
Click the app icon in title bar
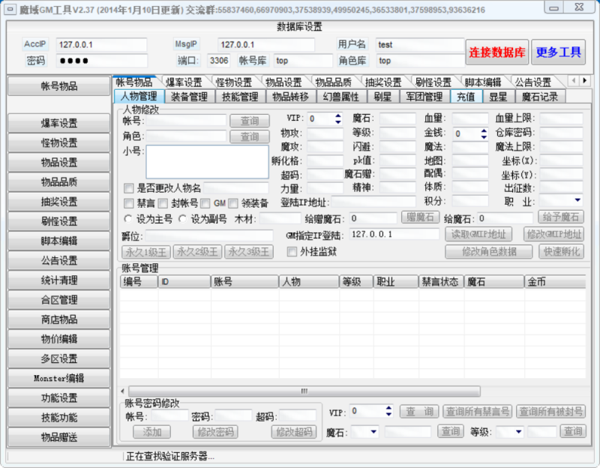click(x=10, y=9)
